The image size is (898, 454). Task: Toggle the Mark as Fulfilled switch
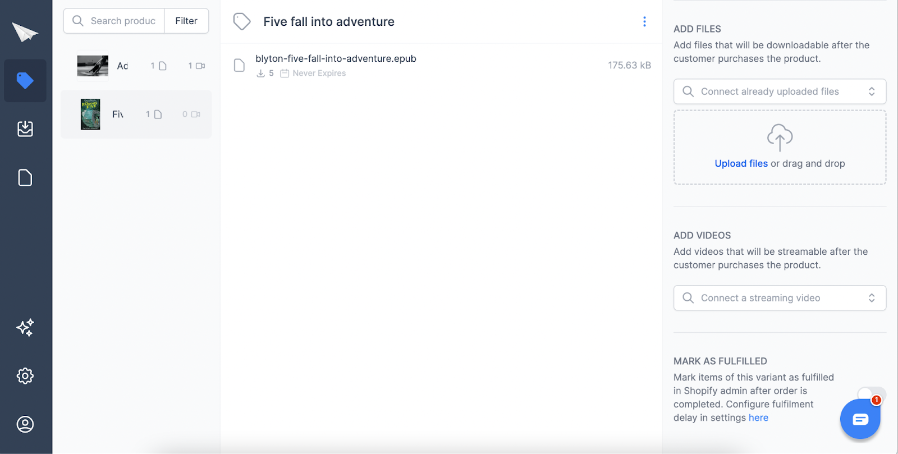point(872,394)
